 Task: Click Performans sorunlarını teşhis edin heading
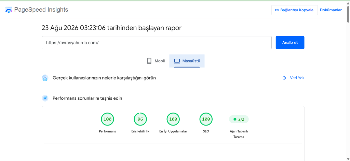[87, 98]
